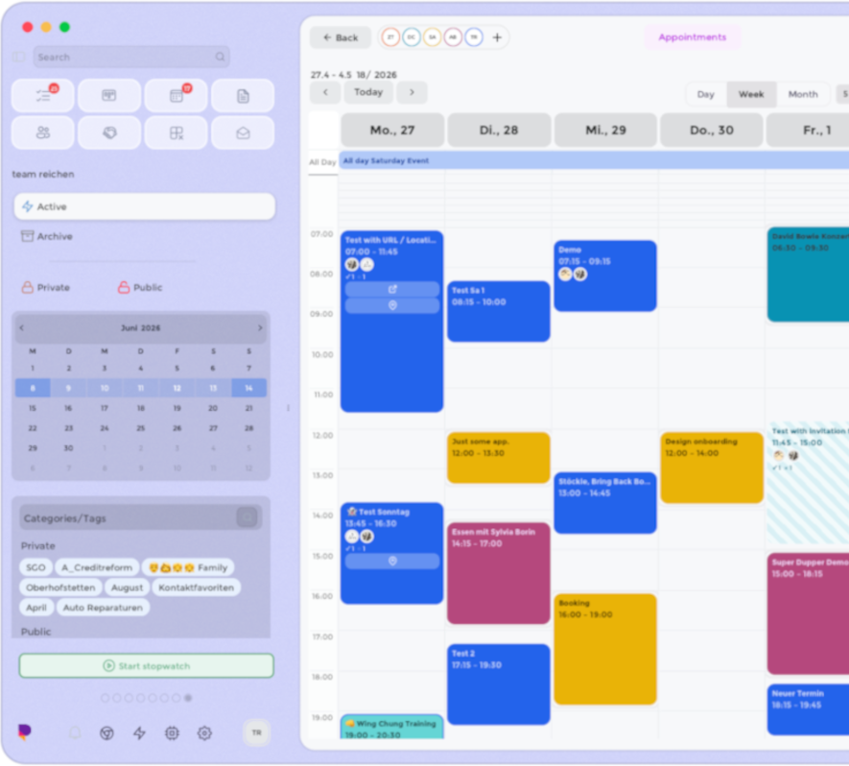Click the Start stopwatch button
The image size is (849, 766).
coord(146,666)
